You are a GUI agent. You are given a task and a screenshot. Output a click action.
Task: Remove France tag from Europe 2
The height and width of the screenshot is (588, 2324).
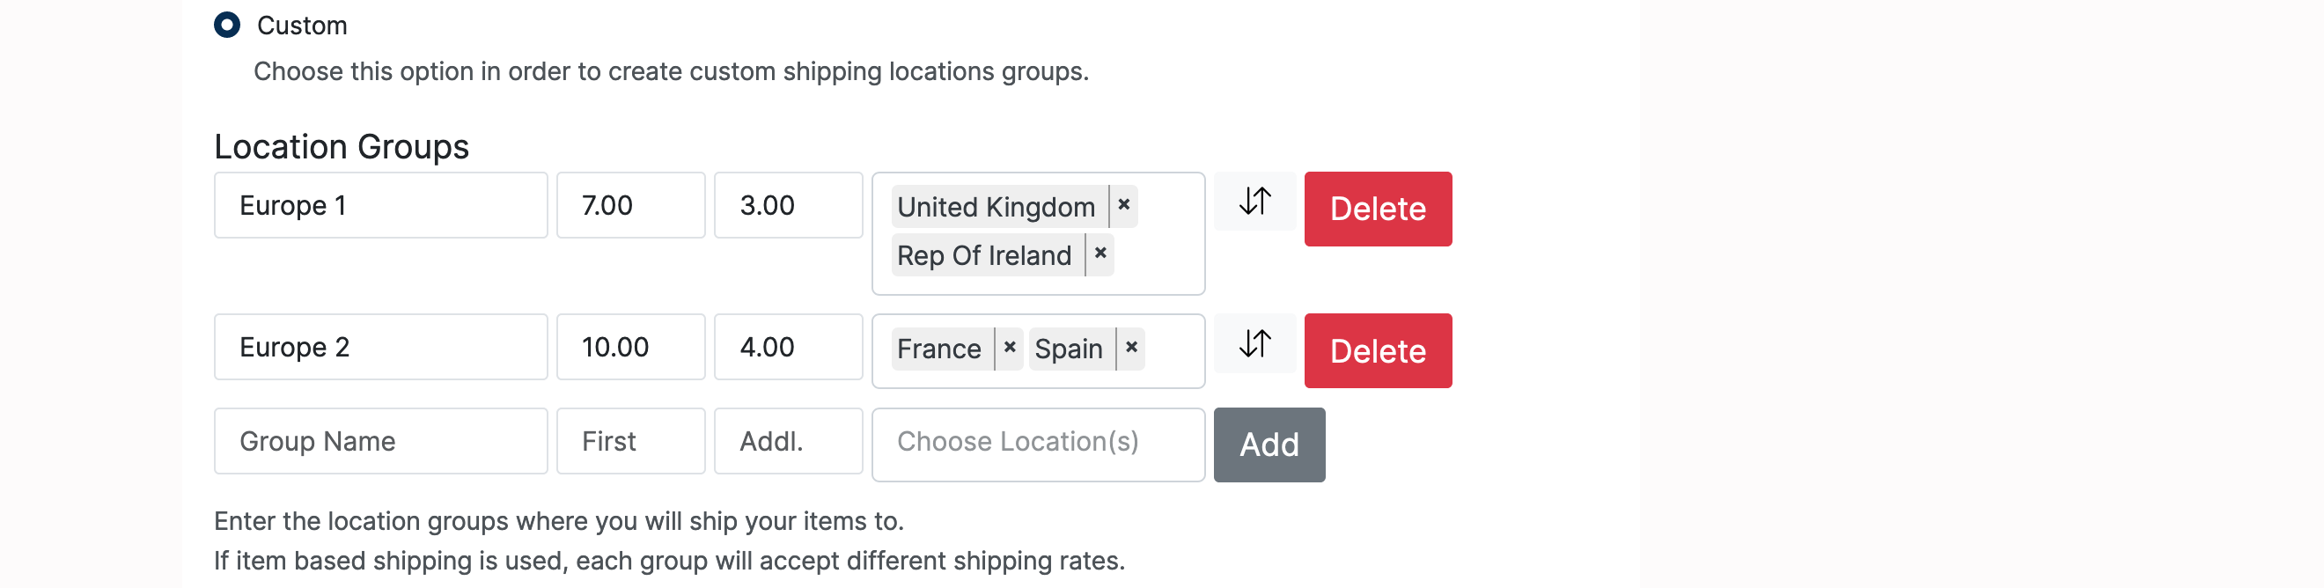[1010, 348]
